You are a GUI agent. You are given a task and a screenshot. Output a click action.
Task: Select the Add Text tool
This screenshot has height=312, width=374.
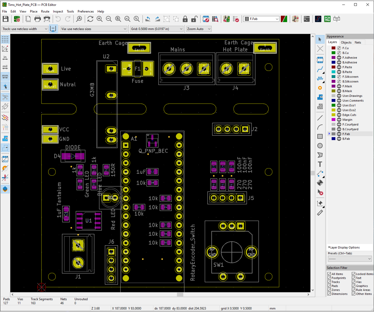pos(320,164)
